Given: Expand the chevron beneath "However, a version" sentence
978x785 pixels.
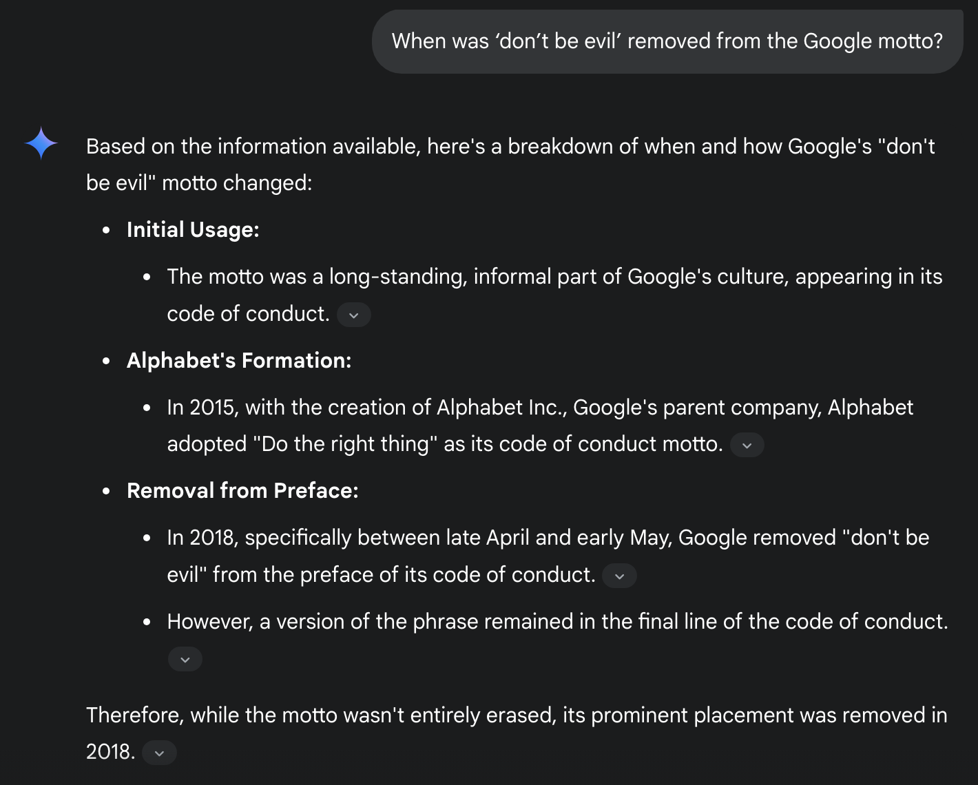Looking at the screenshot, I should [x=185, y=659].
